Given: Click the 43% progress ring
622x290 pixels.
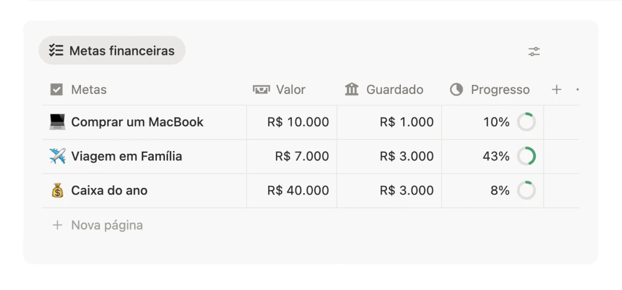Looking at the screenshot, I should coord(526,156).
